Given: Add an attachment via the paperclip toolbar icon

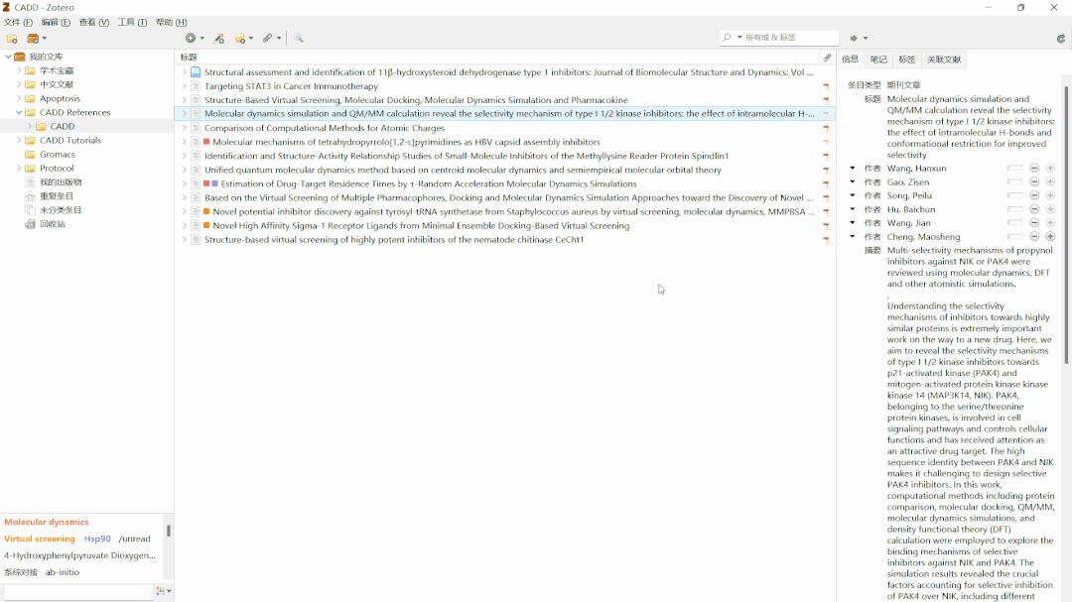Looking at the screenshot, I should pos(268,38).
